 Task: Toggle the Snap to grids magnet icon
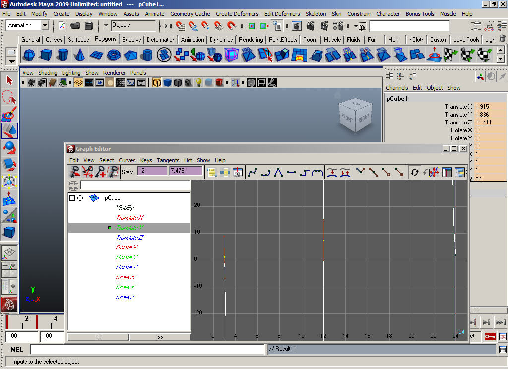click(181, 26)
